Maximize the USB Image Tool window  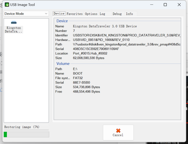[165, 5]
